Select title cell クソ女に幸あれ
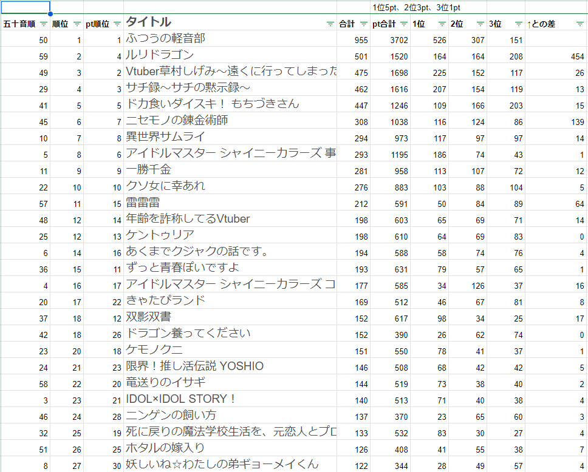Screen dimensions: 588x472 click(x=230, y=186)
